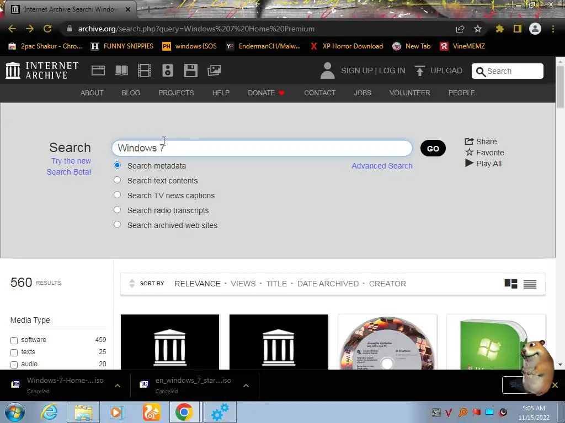Image resolution: width=565 pixels, height=423 pixels.
Task: Click the browser back arrow
Action: (x=12, y=29)
